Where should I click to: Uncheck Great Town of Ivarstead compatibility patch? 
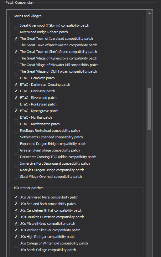click(x=16, y=39)
